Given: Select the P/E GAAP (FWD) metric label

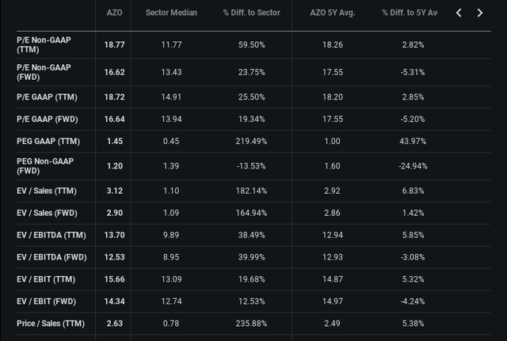Looking at the screenshot, I should point(47,118).
